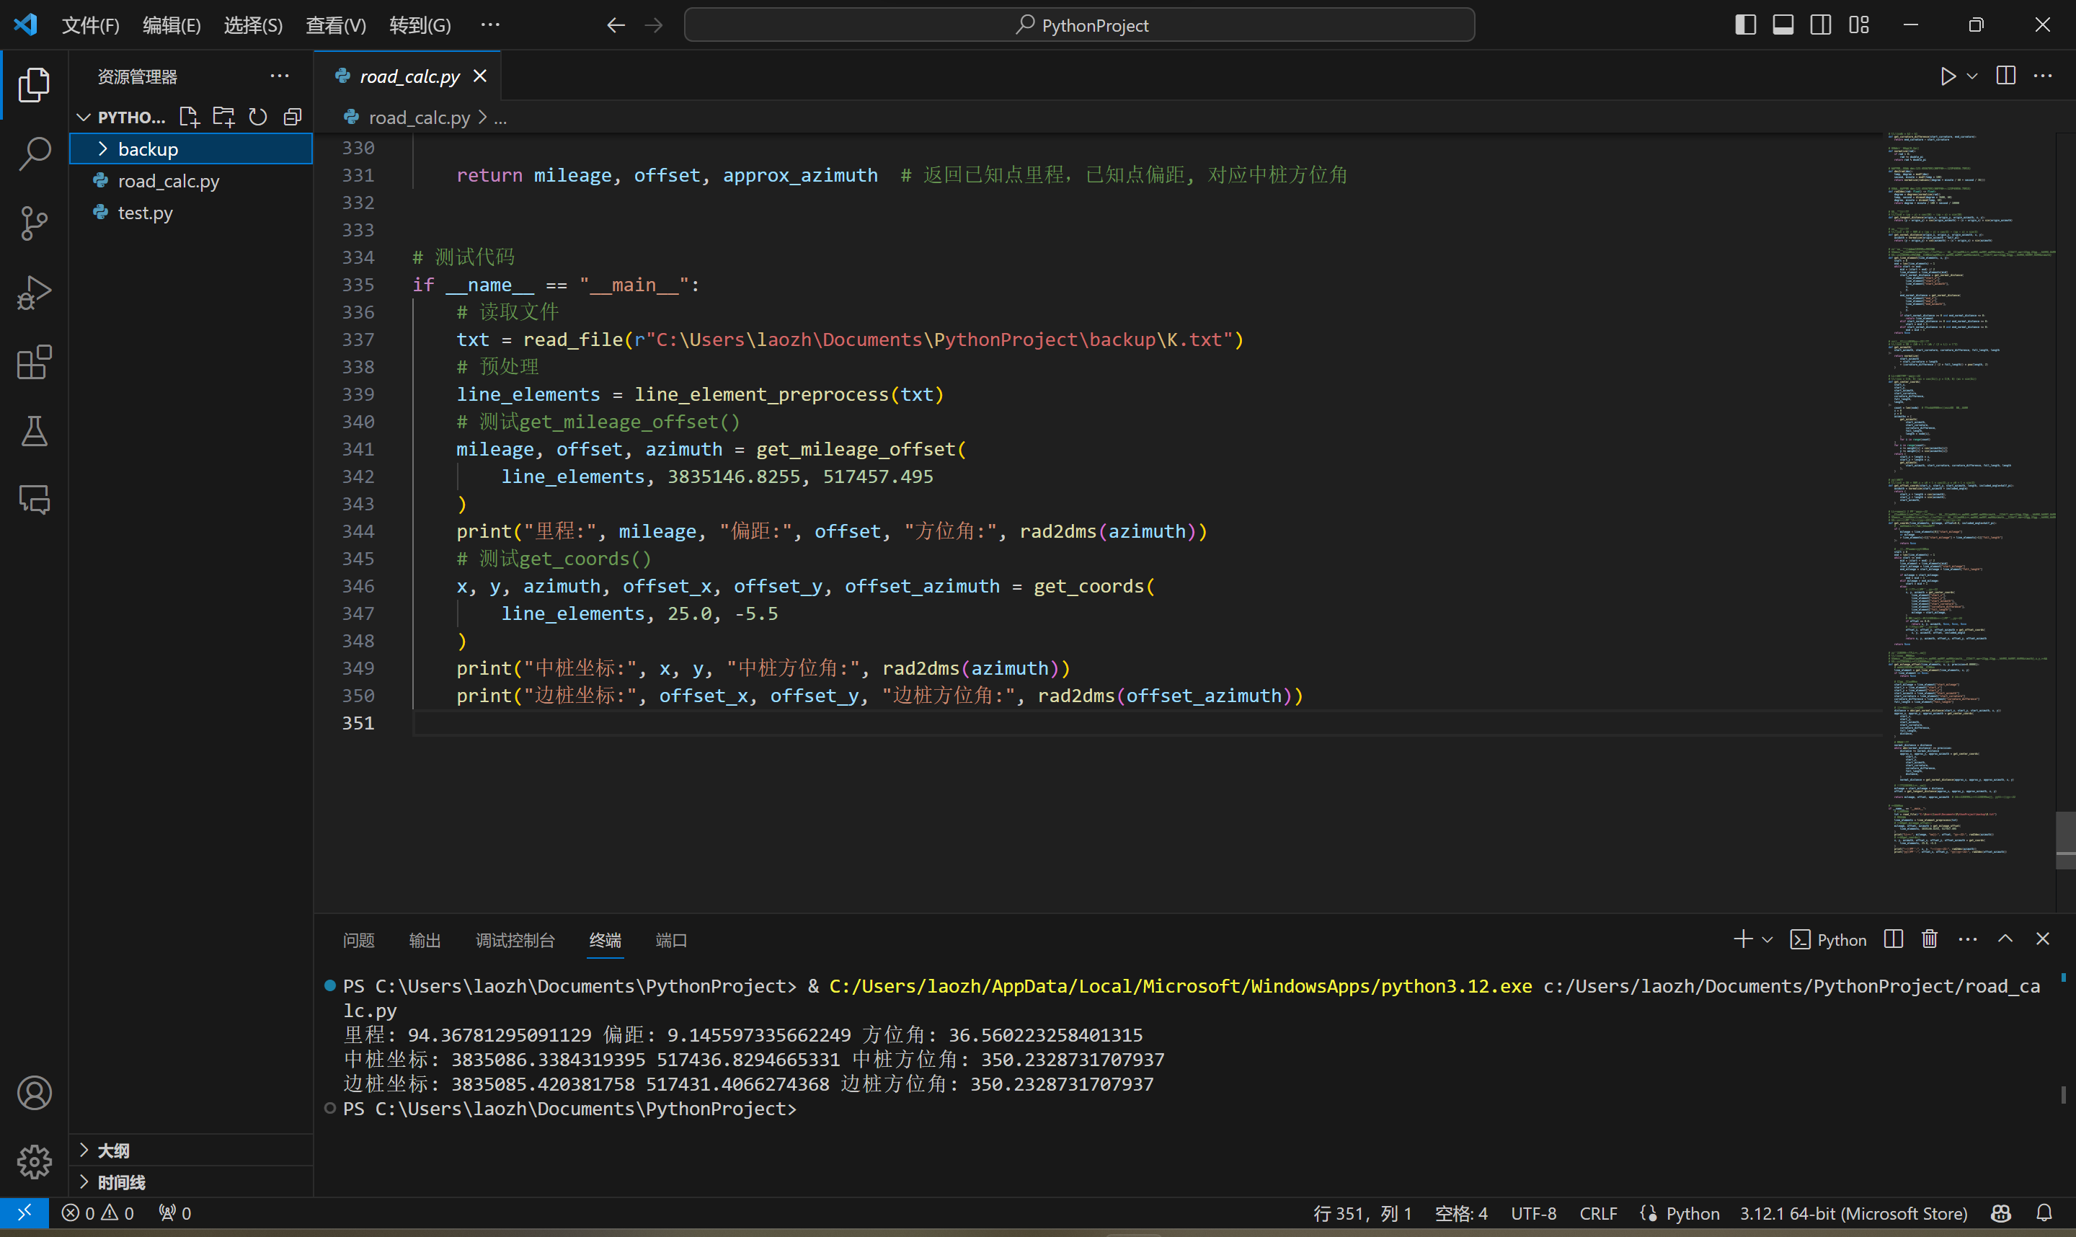This screenshot has height=1237, width=2076.
Task: Open the Source Control view
Action: [x=34, y=223]
